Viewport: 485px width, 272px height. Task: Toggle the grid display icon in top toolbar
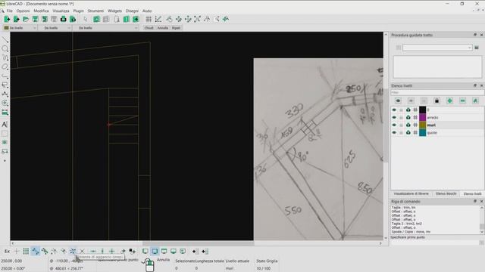pos(149,19)
